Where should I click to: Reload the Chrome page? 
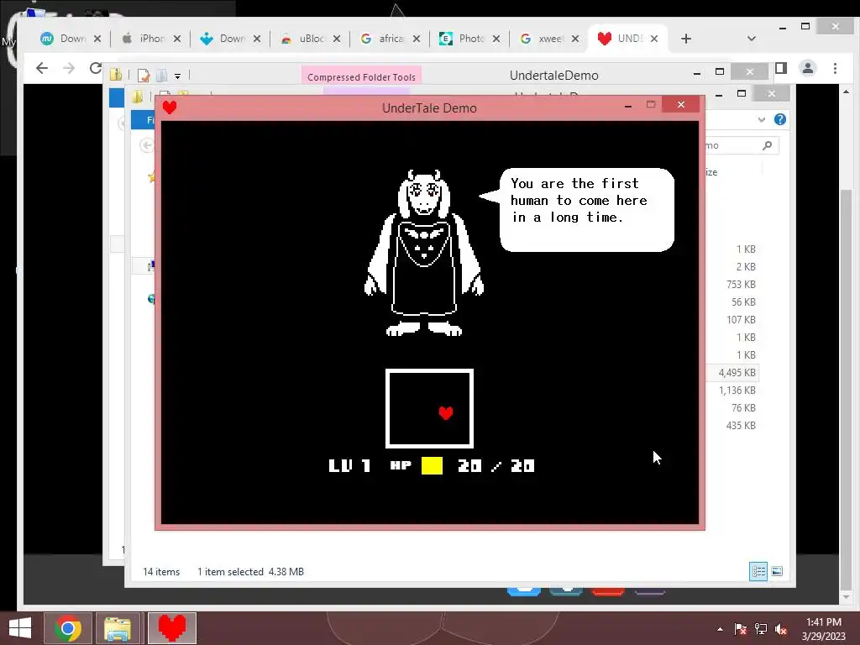coord(96,68)
